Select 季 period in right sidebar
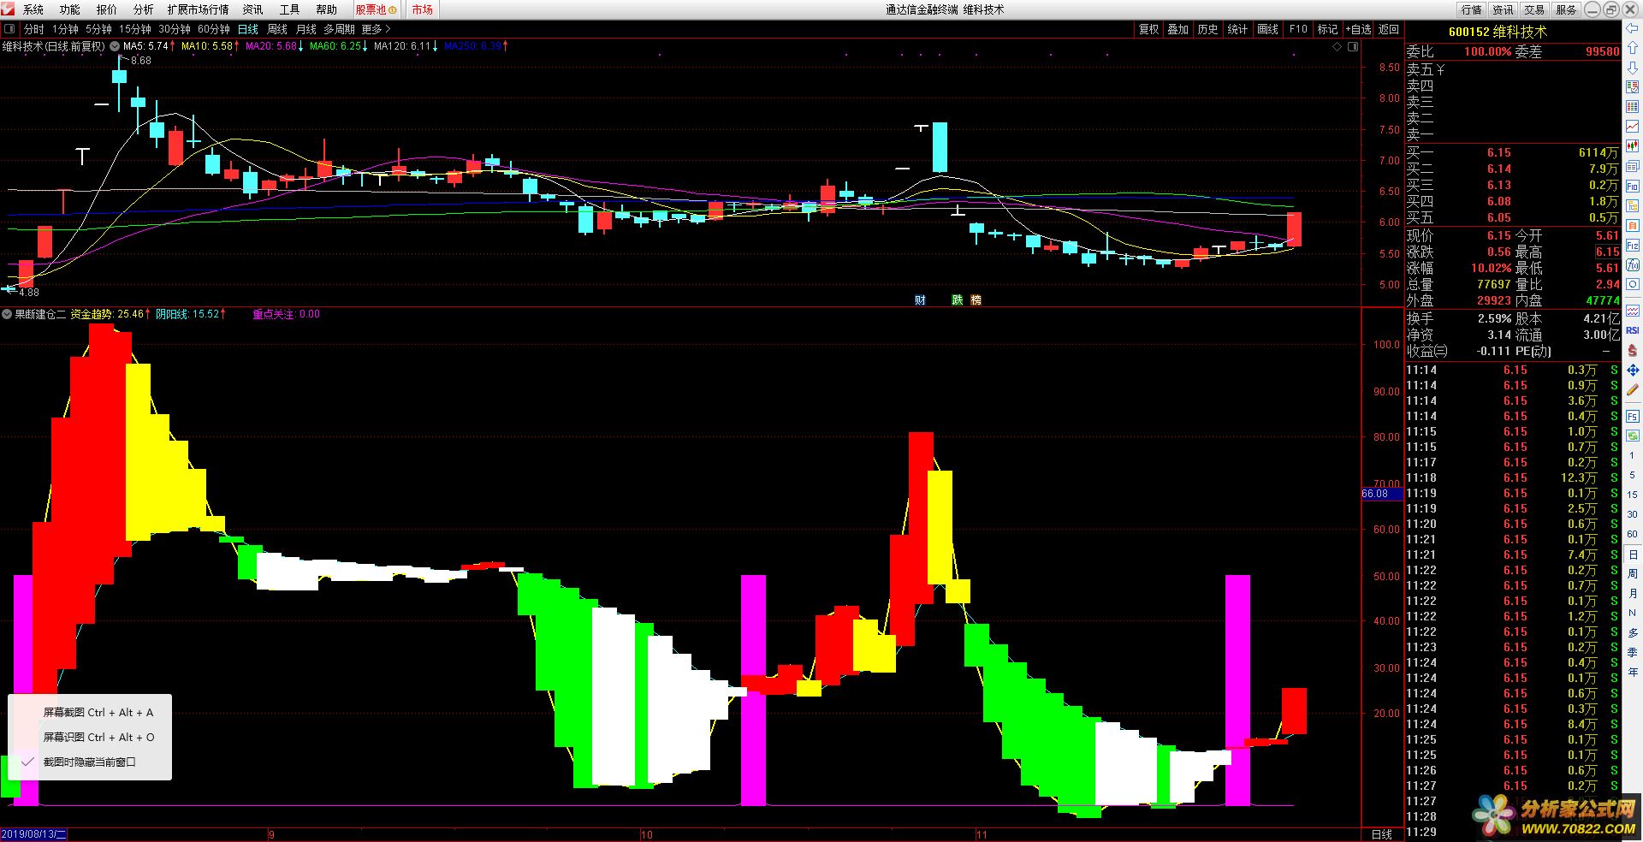Screen dimensions: 1643x842 point(1633,652)
